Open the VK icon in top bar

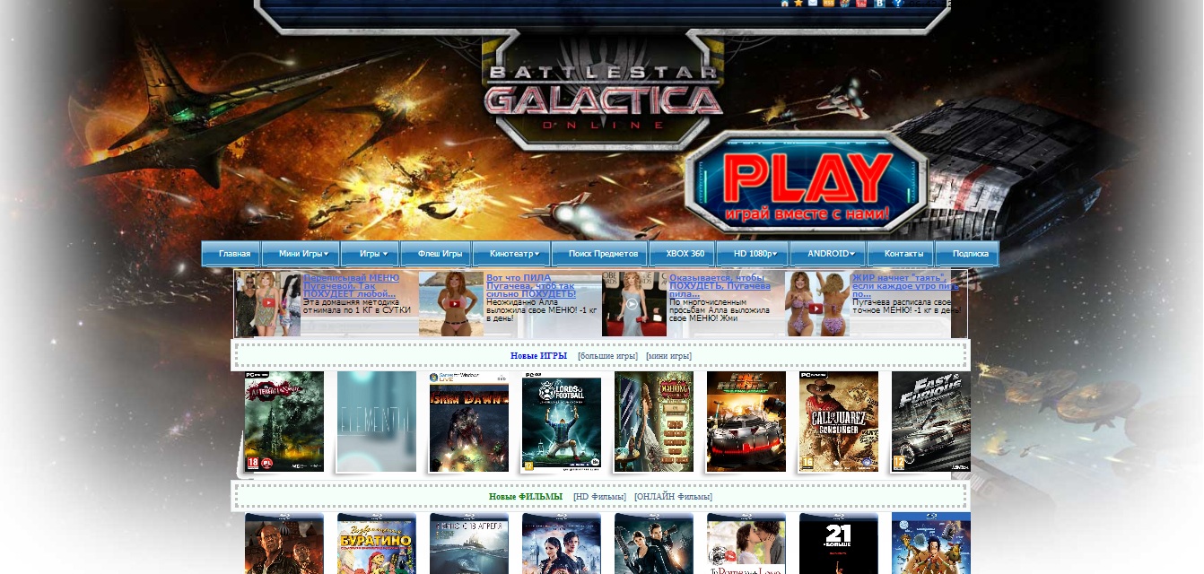tap(879, 4)
